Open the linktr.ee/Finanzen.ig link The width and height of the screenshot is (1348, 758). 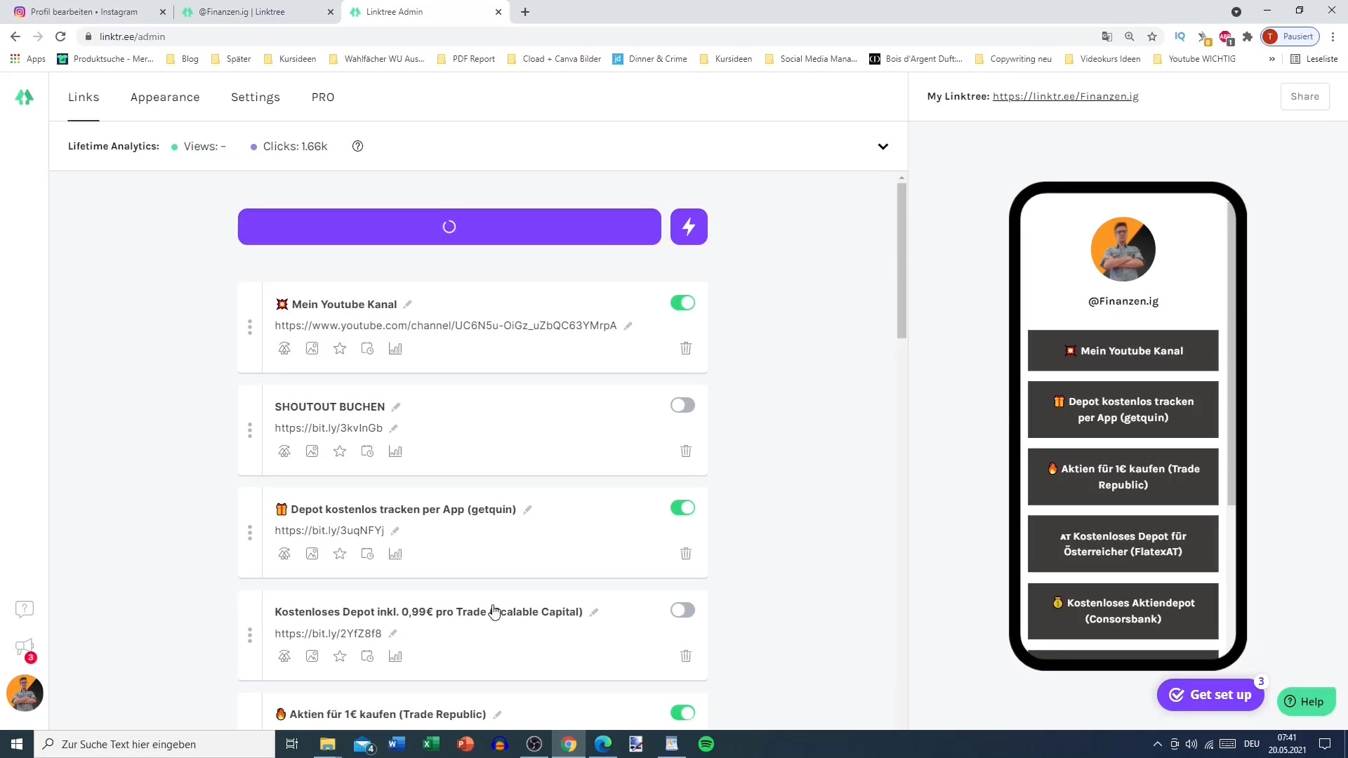coord(1065,96)
